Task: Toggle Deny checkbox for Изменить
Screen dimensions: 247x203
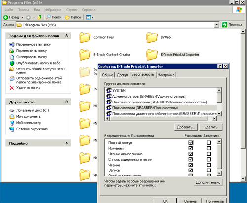Action: pyautogui.click(x=209, y=148)
